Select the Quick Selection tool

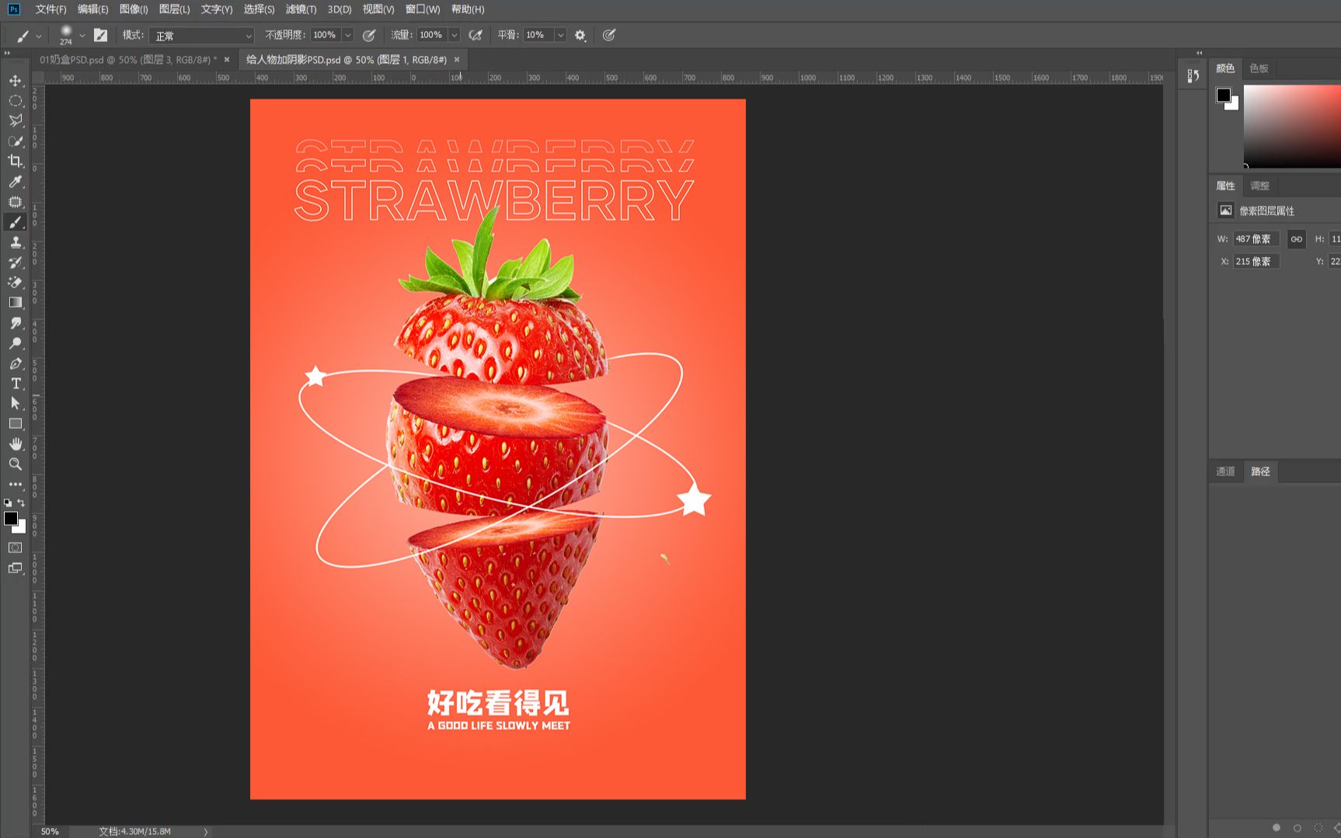16,141
